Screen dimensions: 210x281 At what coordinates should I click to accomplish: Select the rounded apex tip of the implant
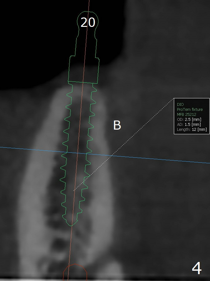coord(71,223)
